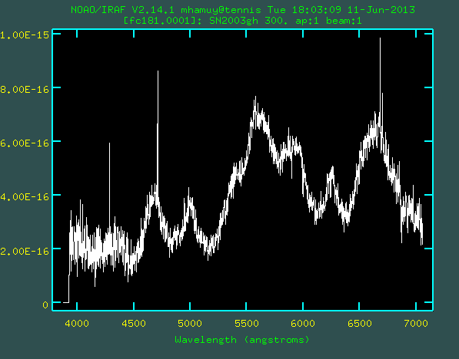The height and width of the screenshot is (359, 459).
Task: Click the 4.00E-16 flux axis label
Action: (x=25, y=197)
